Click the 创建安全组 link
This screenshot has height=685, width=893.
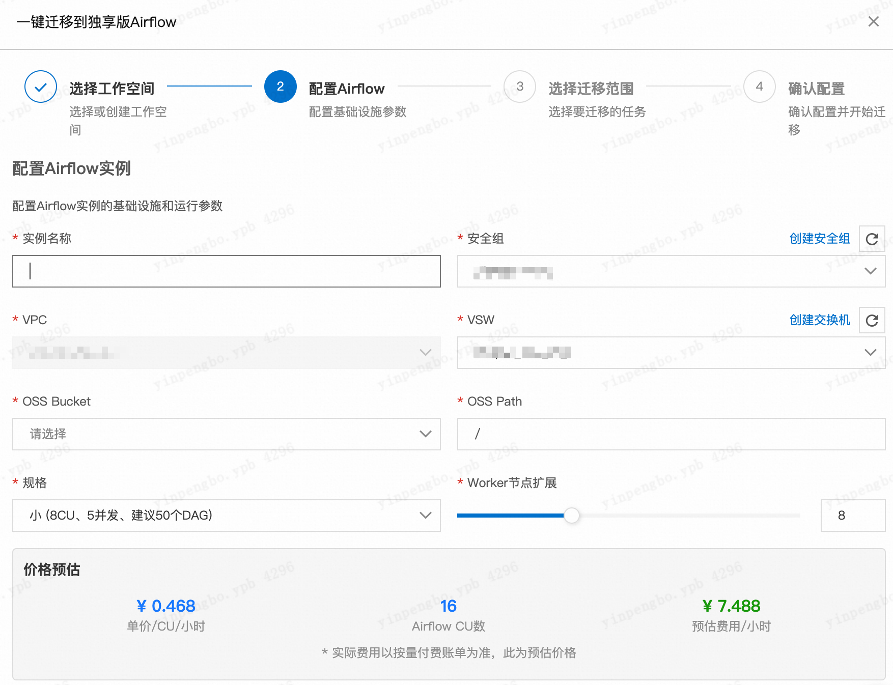[x=820, y=239]
